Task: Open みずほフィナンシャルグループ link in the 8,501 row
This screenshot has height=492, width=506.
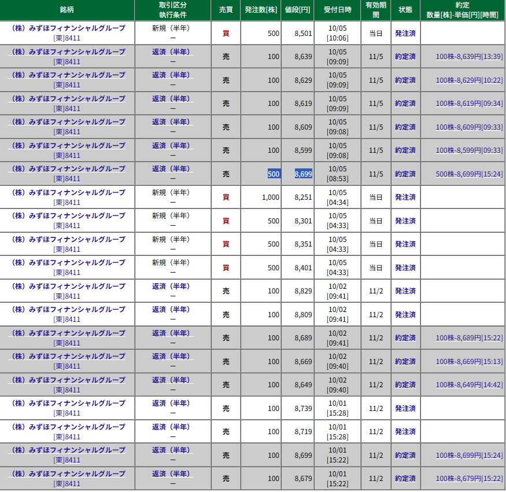Action: point(67,28)
